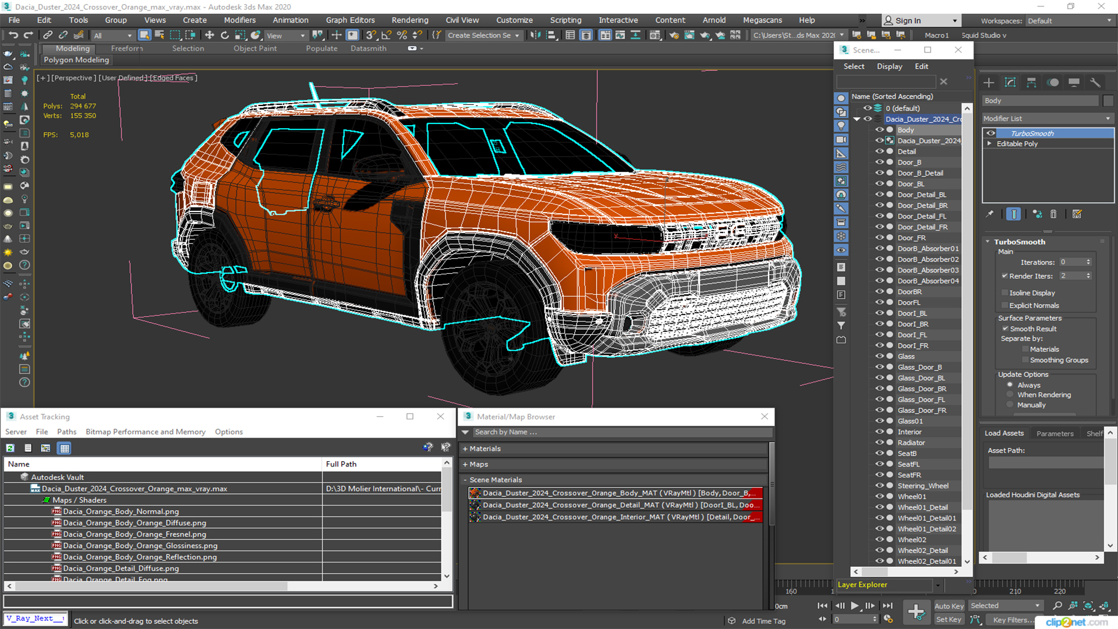Click the Key Filters button
Image resolution: width=1118 pixels, height=629 pixels.
[x=1013, y=620]
